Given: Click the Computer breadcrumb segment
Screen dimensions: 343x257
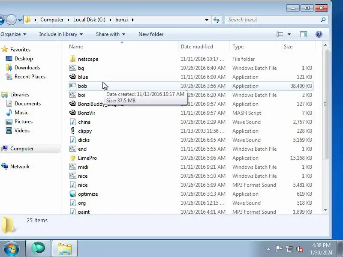Looking at the screenshot, I should tap(52, 20).
